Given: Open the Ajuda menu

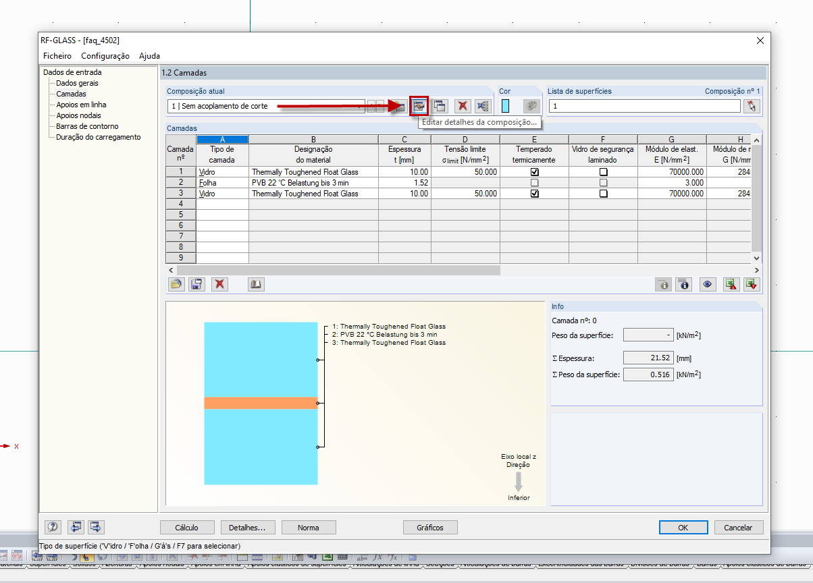Looking at the screenshot, I should pos(149,56).
